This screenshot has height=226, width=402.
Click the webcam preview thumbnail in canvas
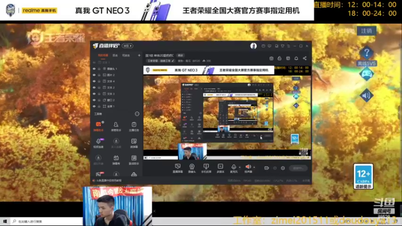coord(192,152)
